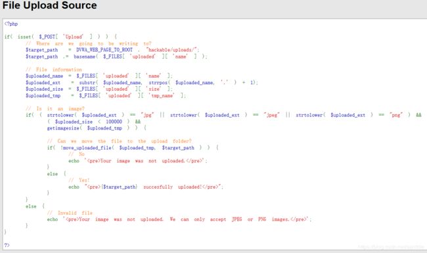The height and width of the screenshot is (253, 427).
Task: Click the isset $_POST 'Upload' line
Action: (60, 37)
